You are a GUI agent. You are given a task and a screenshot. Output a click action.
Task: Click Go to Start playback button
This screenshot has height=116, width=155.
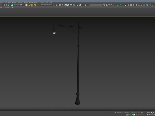point(148,113)
